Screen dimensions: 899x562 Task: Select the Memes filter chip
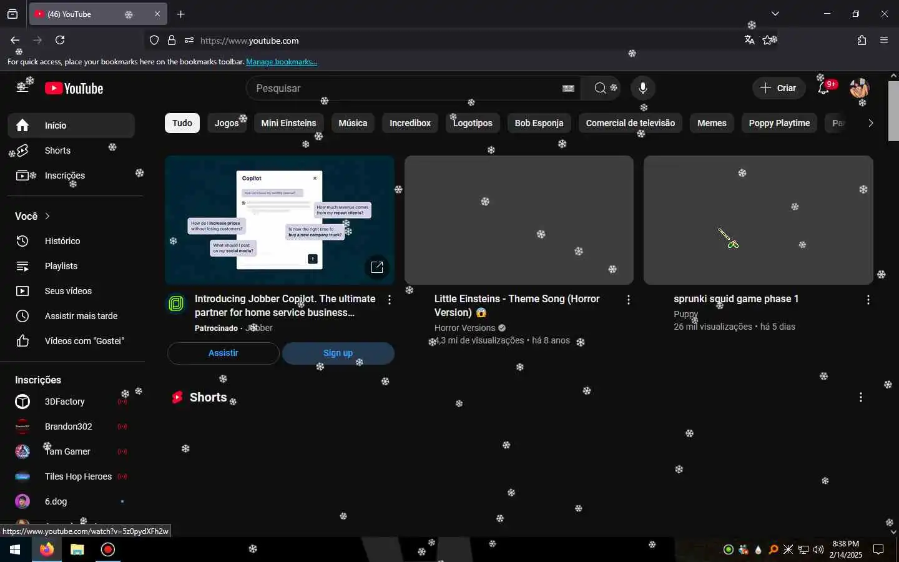point(712,123)
